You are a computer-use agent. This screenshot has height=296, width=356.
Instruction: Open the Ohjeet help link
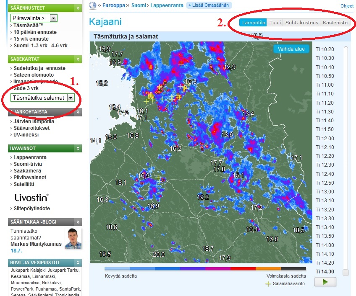(347, 5)
